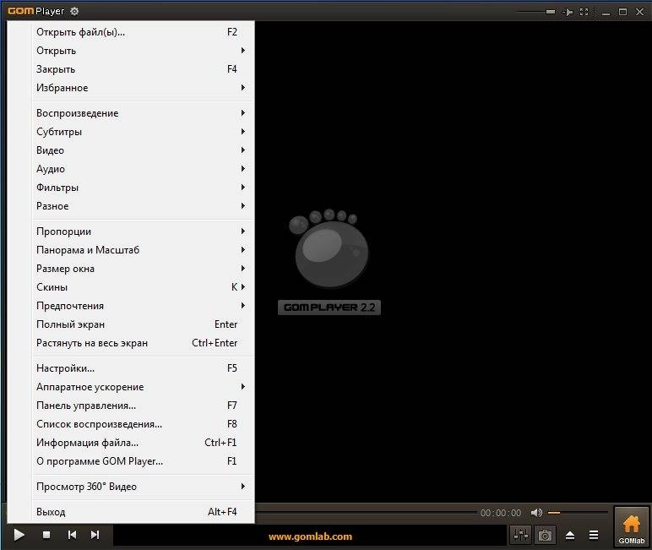Skip to next track button

click(x=95, y=535)
